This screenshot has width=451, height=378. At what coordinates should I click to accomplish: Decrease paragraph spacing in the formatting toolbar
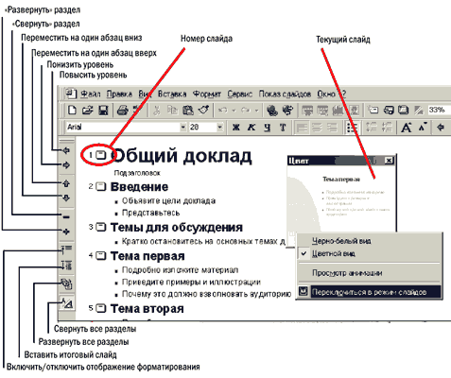pyautogui.click(x=387, y=128)
